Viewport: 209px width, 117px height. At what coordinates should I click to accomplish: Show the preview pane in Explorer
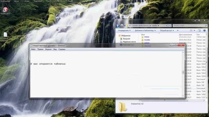pos(199,31)
